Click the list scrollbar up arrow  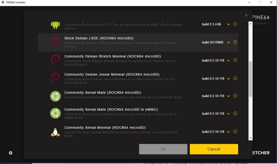250,24
